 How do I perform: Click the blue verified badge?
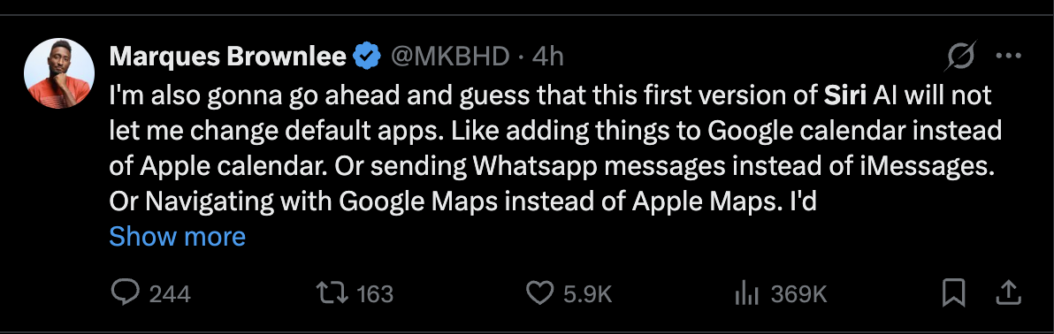point(368,57)
